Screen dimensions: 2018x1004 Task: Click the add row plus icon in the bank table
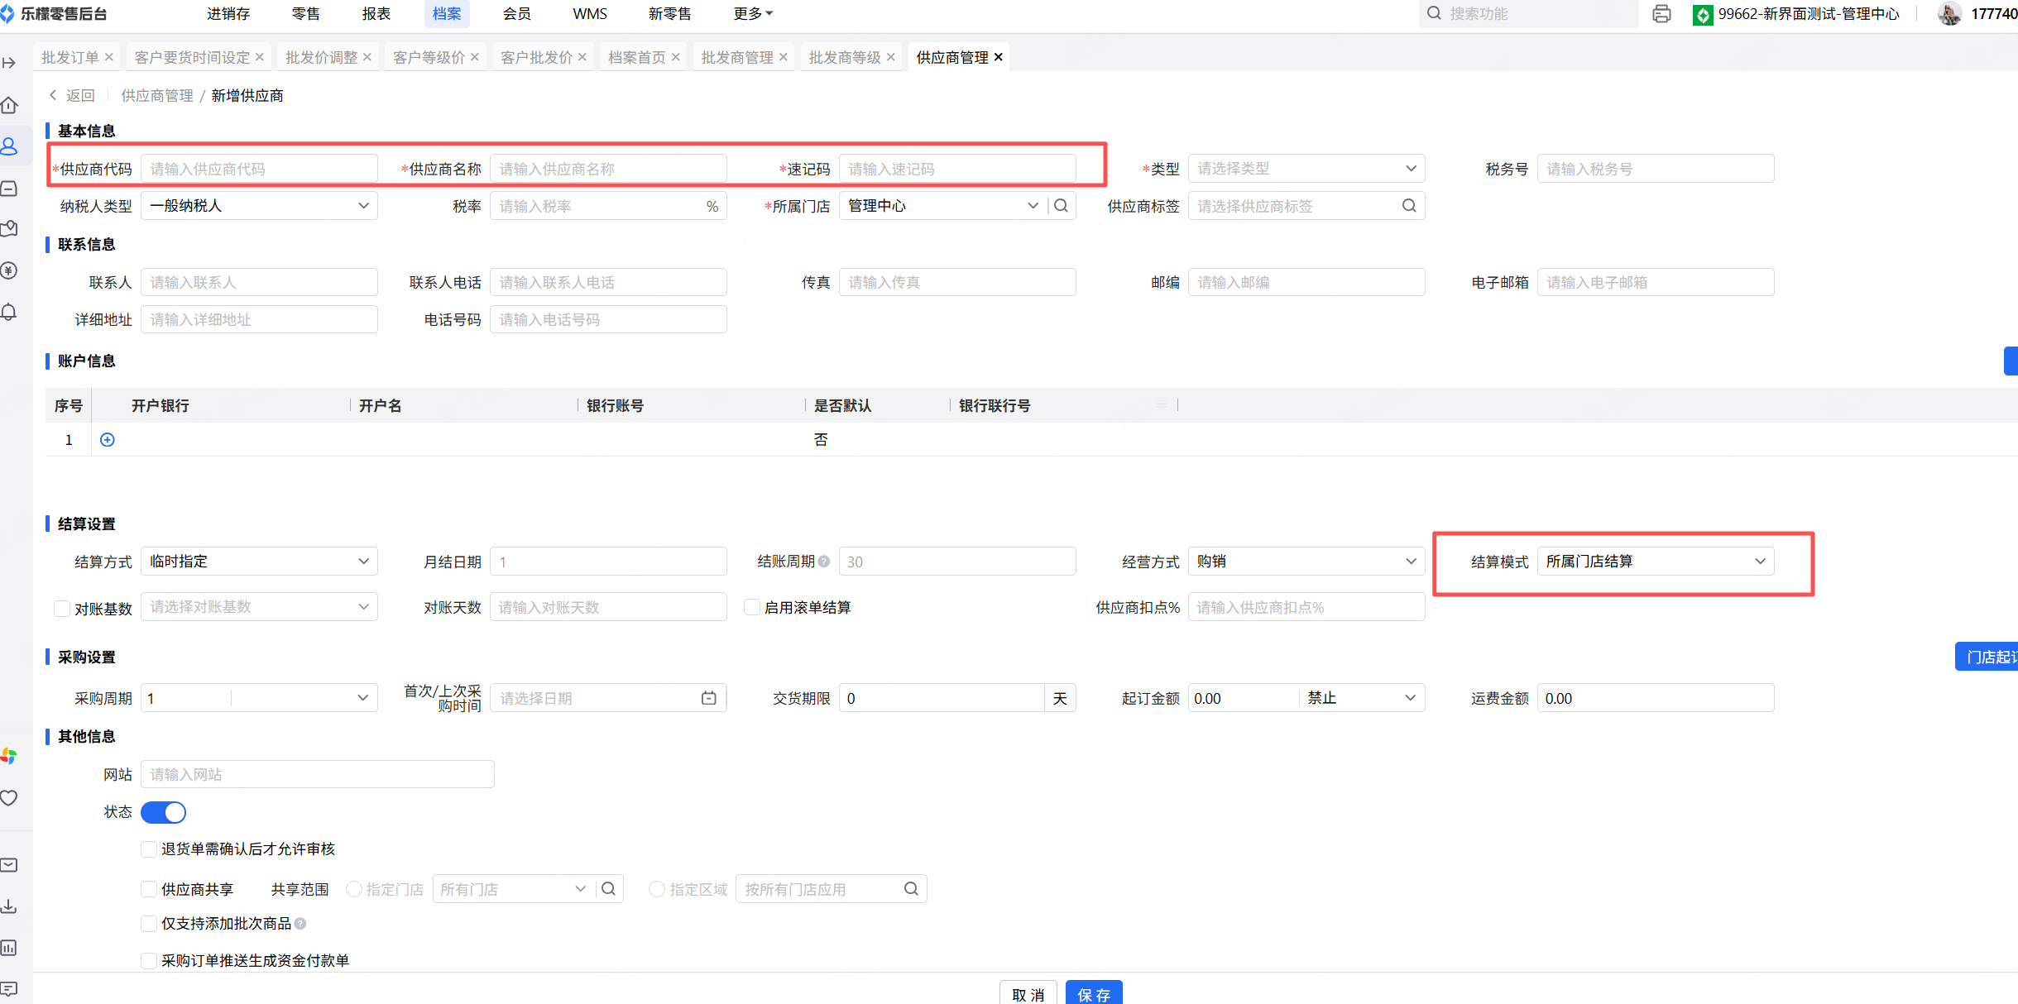coord(108,440)
